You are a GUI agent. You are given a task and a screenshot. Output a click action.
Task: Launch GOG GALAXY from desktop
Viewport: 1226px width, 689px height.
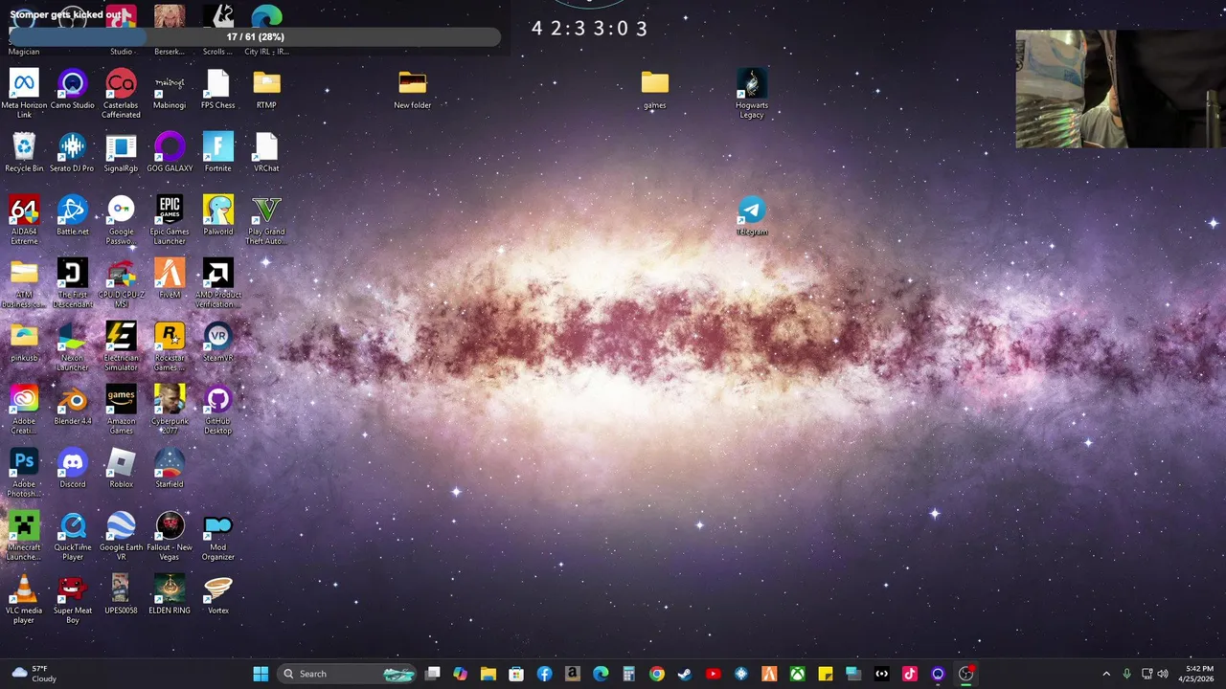click(170, 153)
